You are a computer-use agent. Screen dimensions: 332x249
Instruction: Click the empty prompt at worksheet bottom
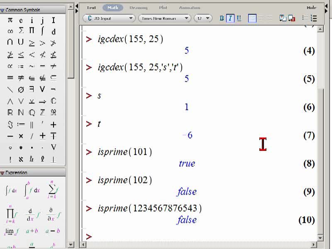point(89,236)
